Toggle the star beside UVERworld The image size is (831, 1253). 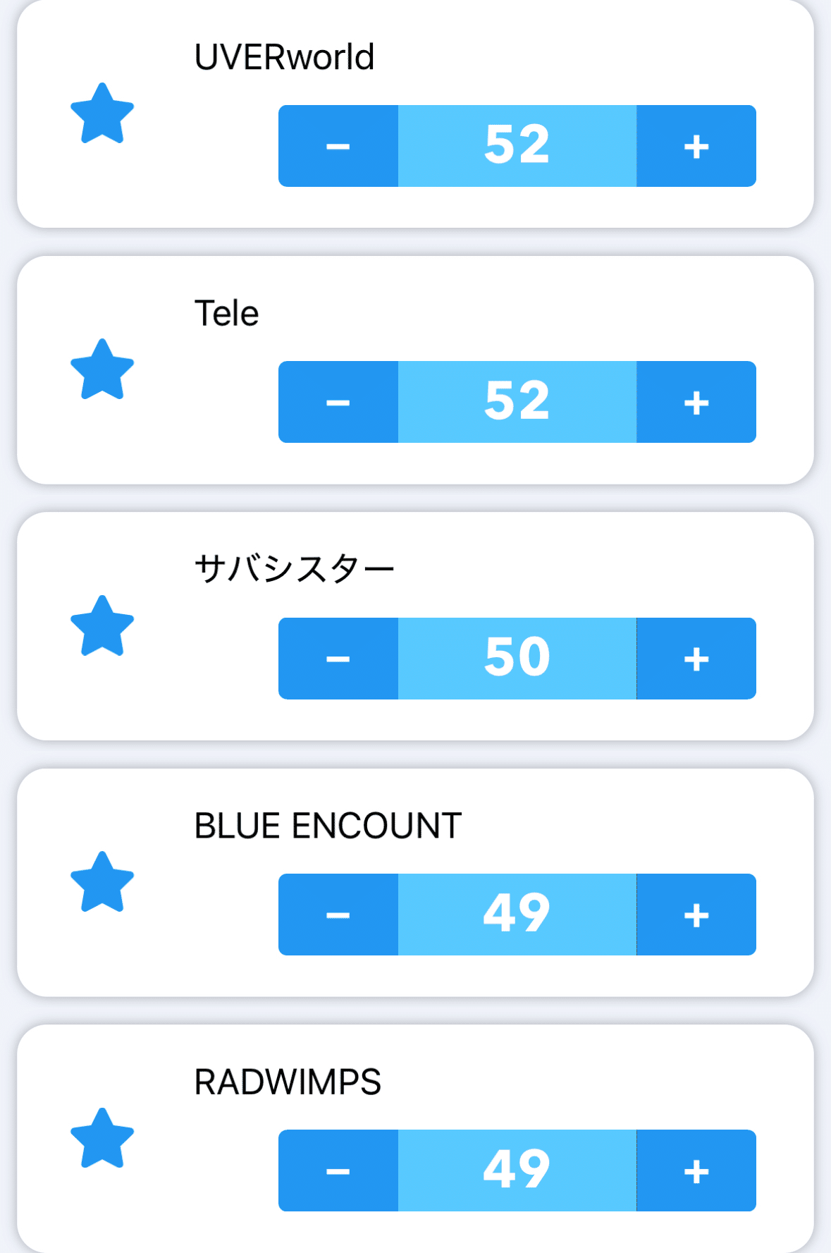[102, 114]
